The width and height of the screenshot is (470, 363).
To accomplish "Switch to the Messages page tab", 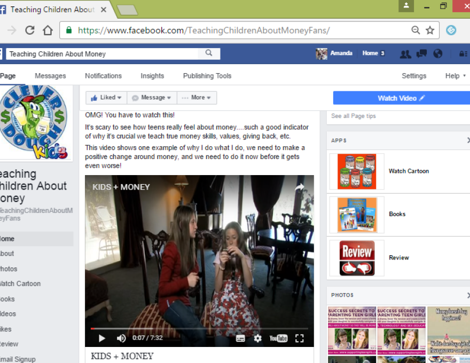I will 50,76.
